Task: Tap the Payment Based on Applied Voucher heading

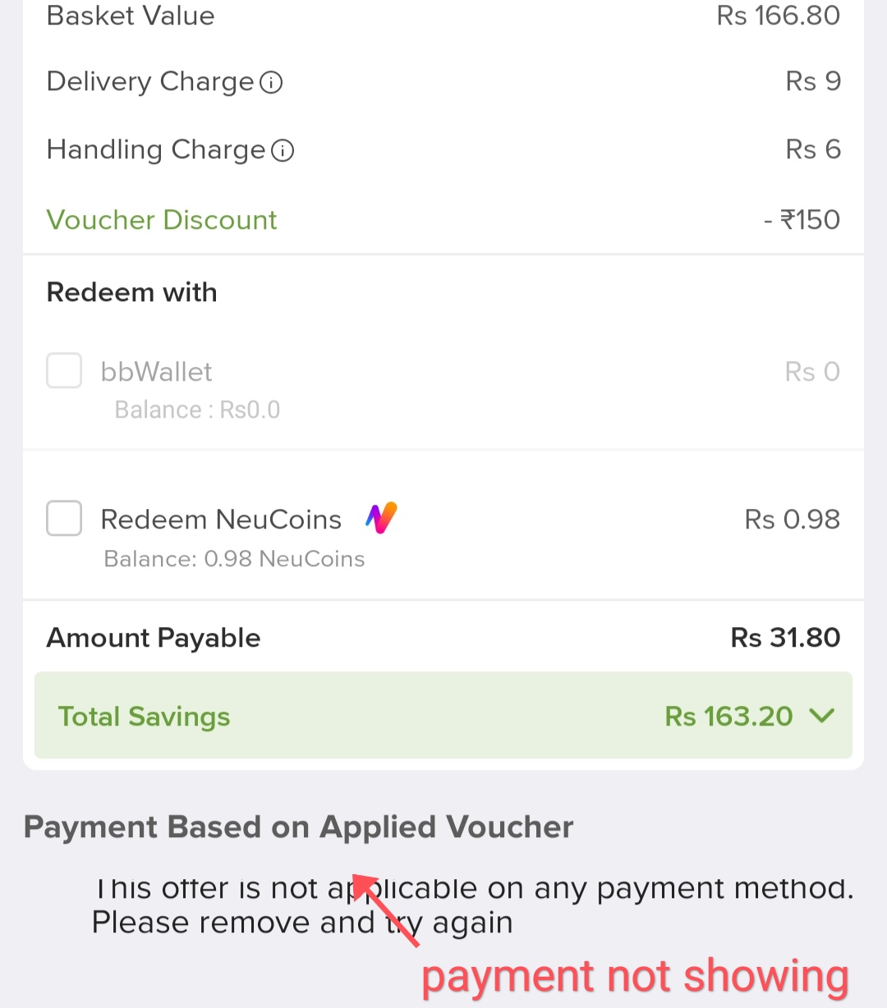Action: coord(298,827)
